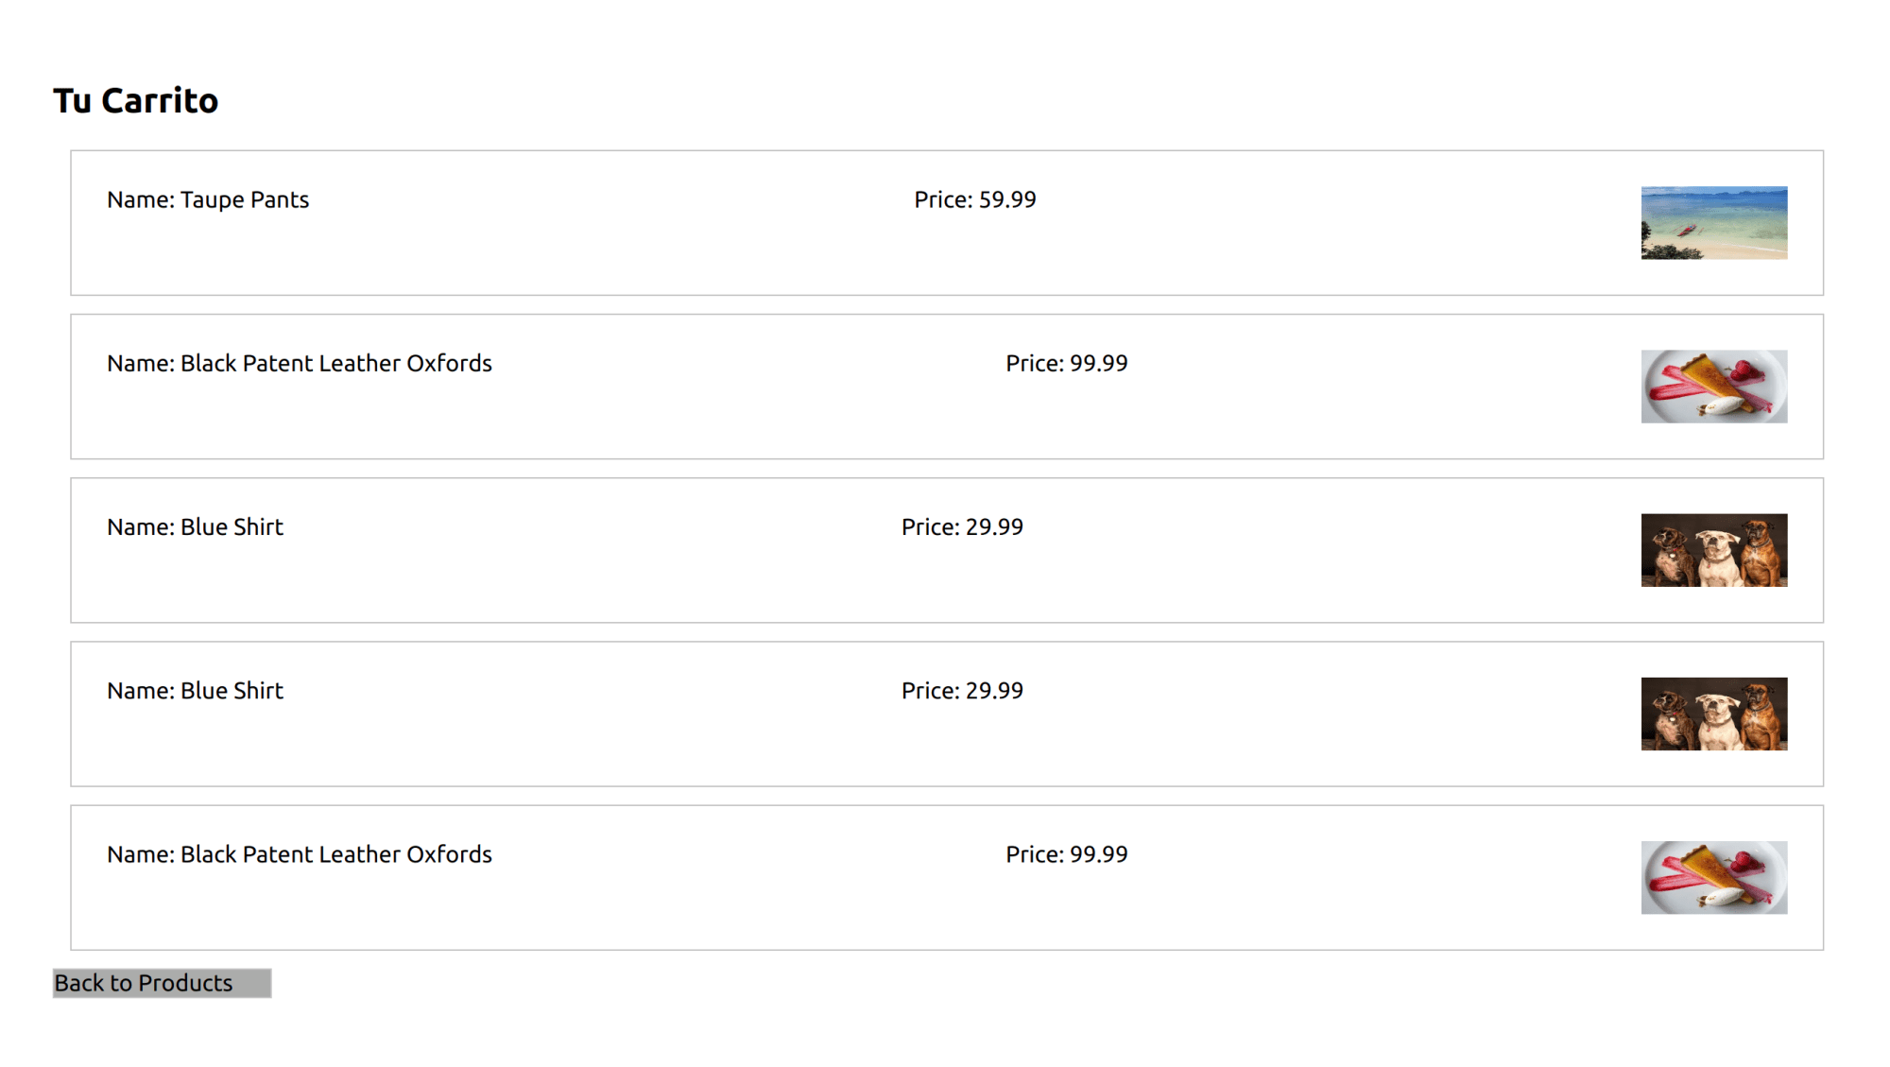This screenshot has height=1067, width=1890.
Task: Open the beach thumbnail for Taupe Pants
Action: coord(1713,223)
